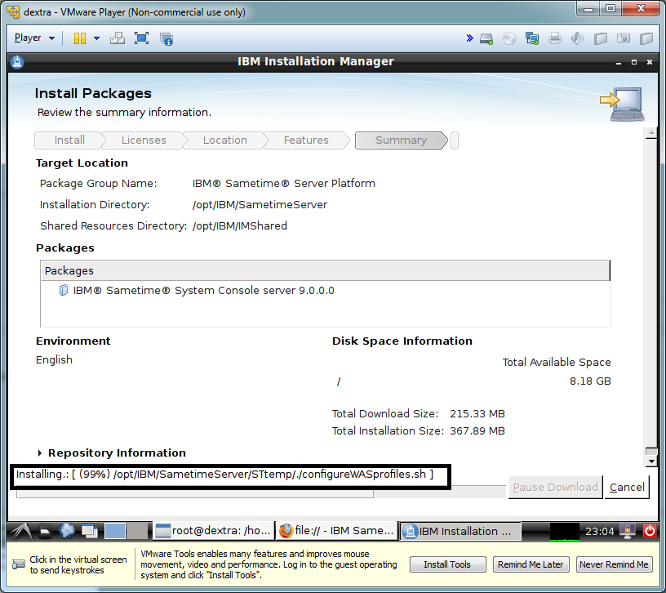Open the web browser globe launcher
Viewport: 666px width, 593px height.
pos(67,530)
